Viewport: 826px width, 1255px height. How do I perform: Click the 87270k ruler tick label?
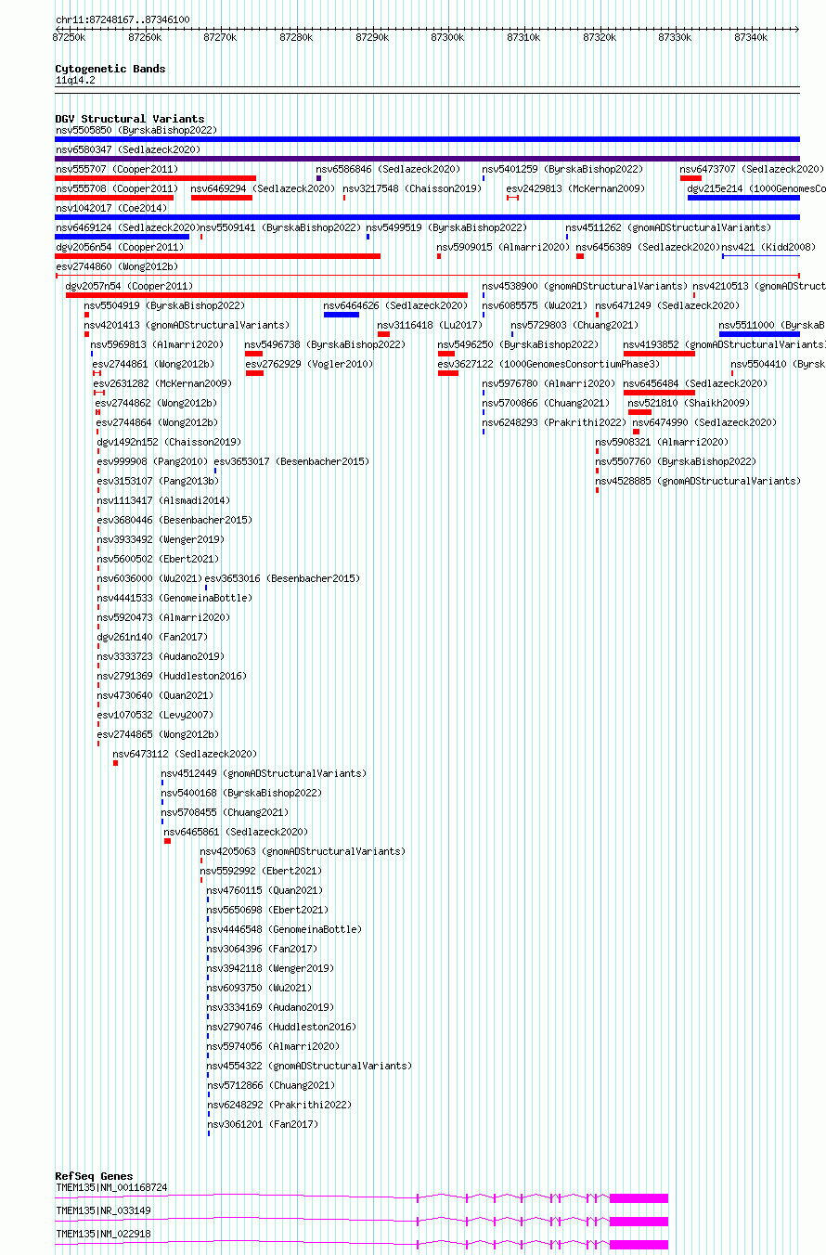coord(220,37)
